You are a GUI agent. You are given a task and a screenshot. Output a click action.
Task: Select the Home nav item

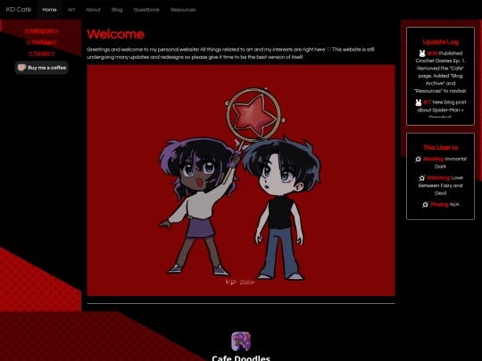[49, 10]
